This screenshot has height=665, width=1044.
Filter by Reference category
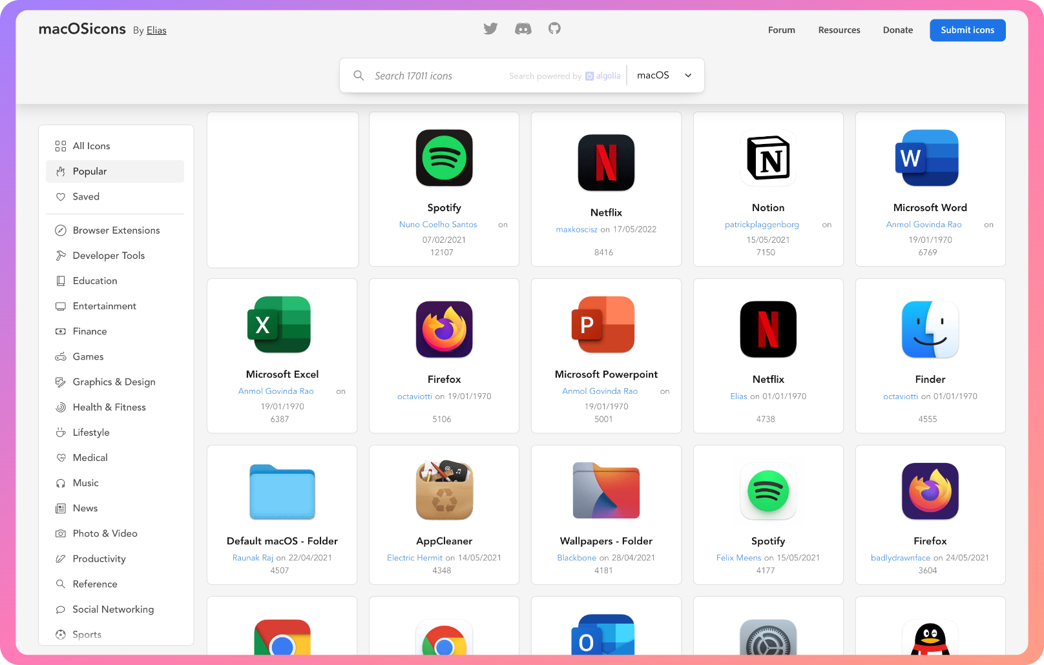(114, 584)
